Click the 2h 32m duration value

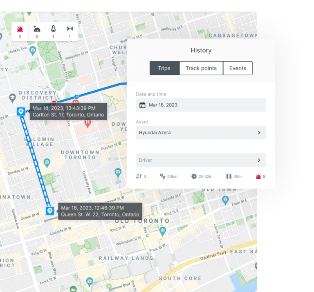206,176
